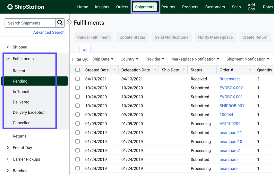Image resolution: width=274 pixels, height=175 pixels.
Task: Select Pending under Fulfillments
Action: [x=35, y=81]
